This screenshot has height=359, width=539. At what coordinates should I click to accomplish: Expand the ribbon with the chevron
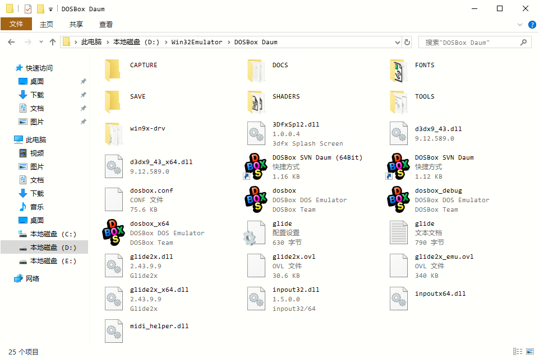click(x=520, y=25)
